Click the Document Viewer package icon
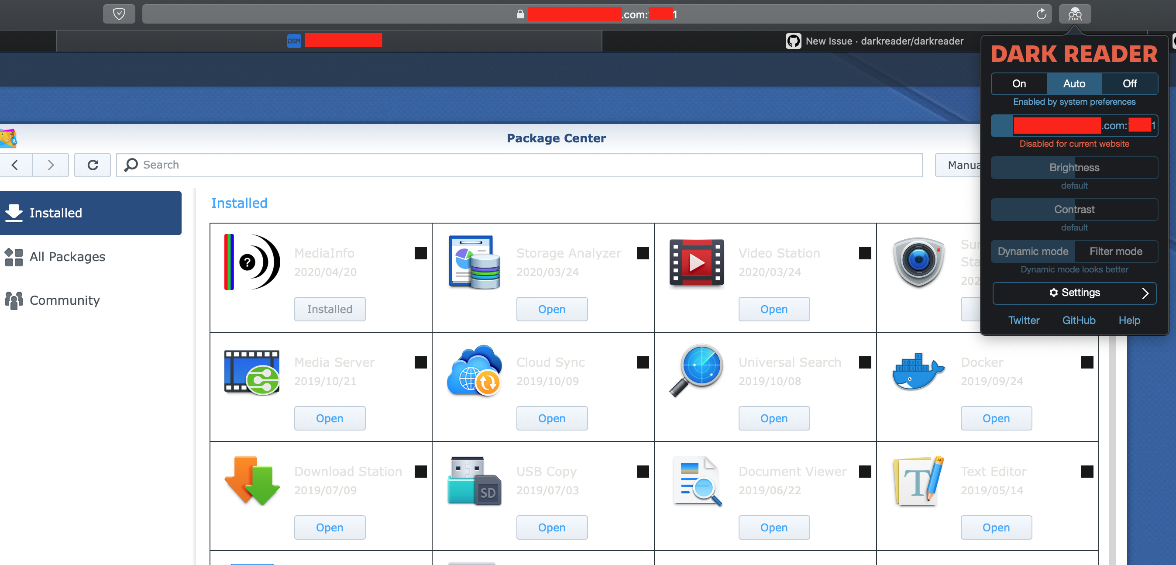The height and width of the screenshot is (565, 1176). [x=697, y=480]
